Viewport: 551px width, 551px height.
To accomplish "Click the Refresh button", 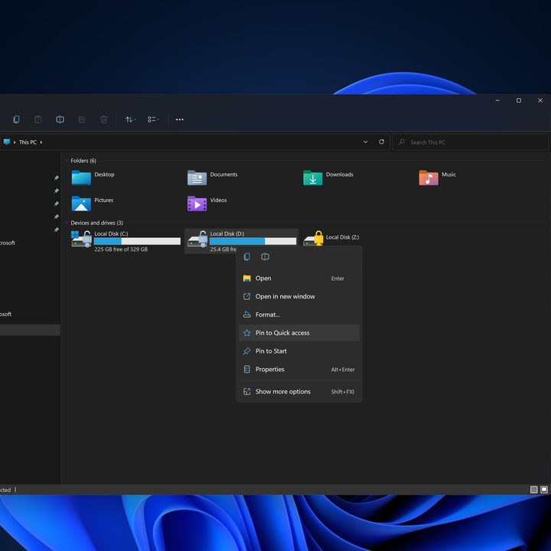I will click(x=381, y=142).
